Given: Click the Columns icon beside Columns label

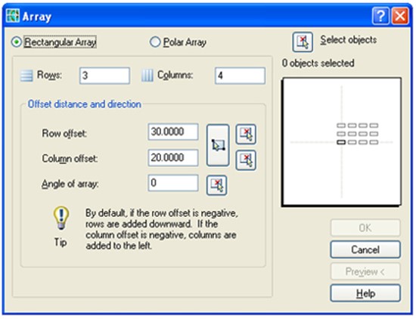Looking at the screenshot, I should (147, 76).
